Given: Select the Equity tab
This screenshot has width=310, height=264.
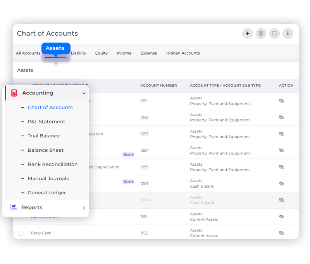Looking at the screenshot, I should pos(102,53).
